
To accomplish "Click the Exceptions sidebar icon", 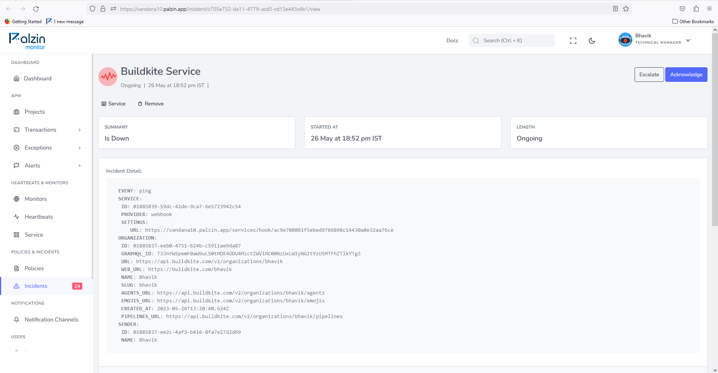I will (16, 148).
